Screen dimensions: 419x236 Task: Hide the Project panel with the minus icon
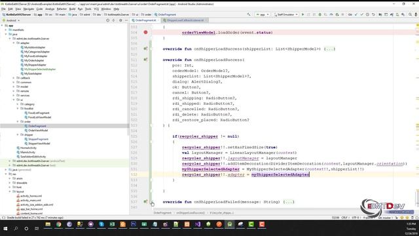(x=126, y=20)
